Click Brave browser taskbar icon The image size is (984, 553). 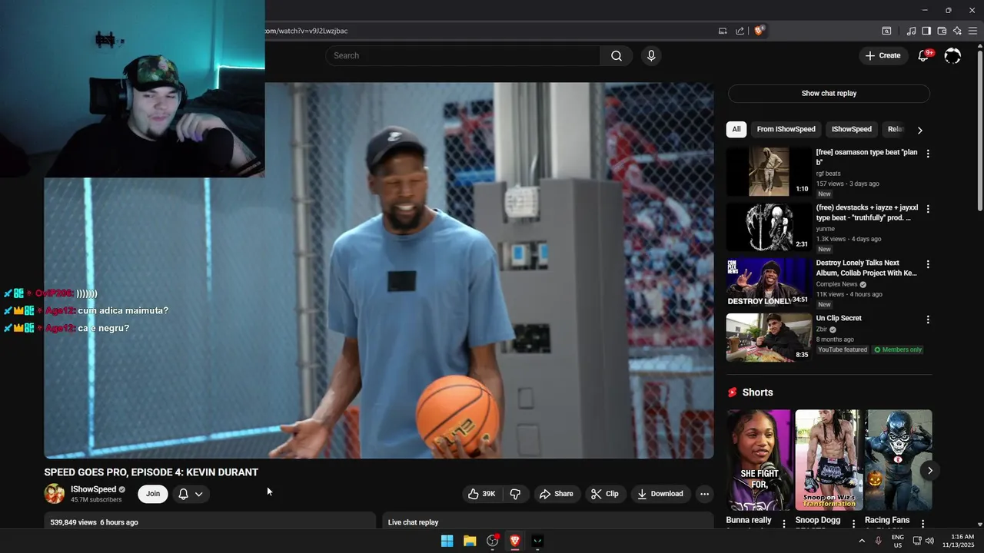515,541
